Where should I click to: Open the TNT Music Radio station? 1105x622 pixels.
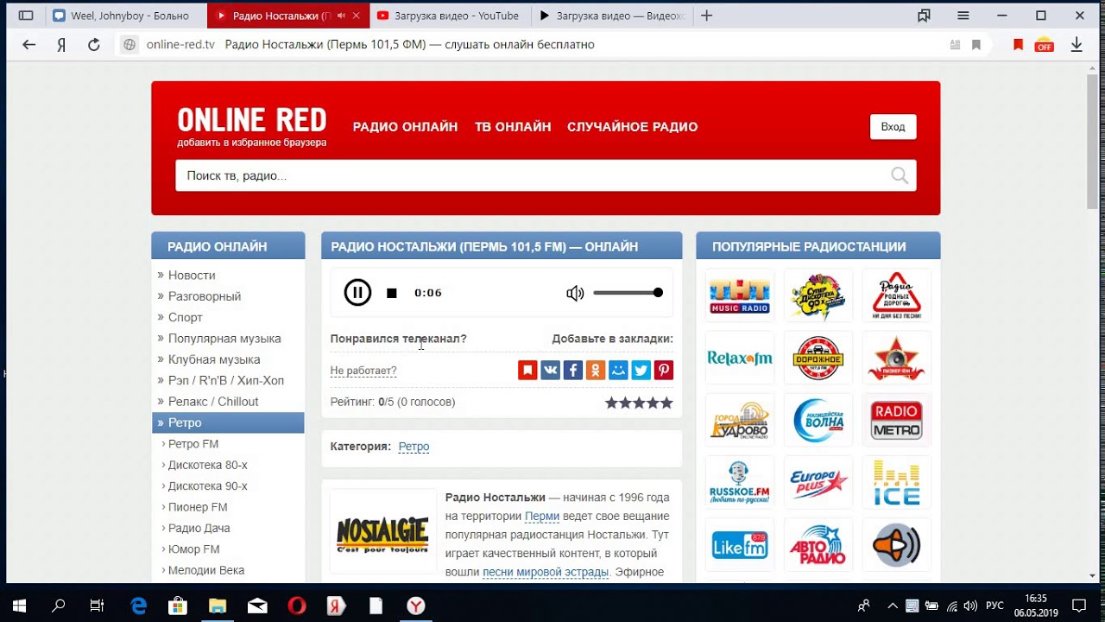(740, 295)
